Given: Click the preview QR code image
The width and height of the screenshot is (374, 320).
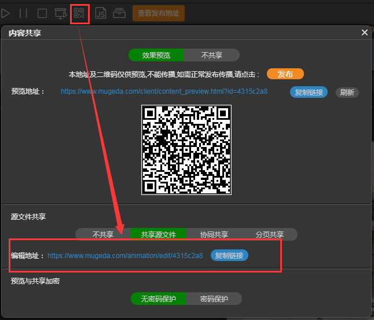Looking at the screenshot, I should [186, 150].
